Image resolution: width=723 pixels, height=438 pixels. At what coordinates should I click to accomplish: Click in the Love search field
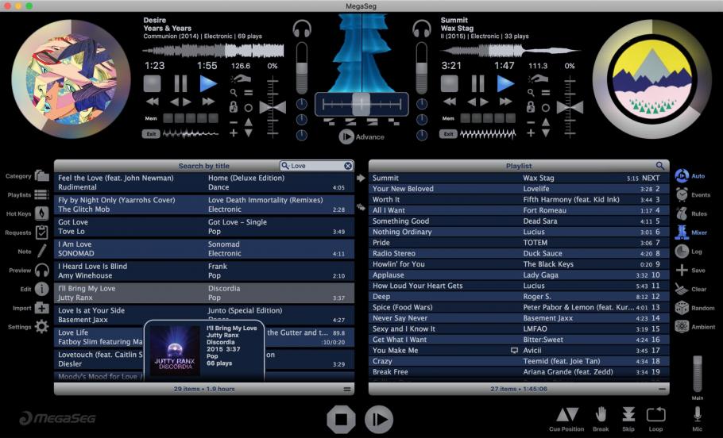[316, 166]
